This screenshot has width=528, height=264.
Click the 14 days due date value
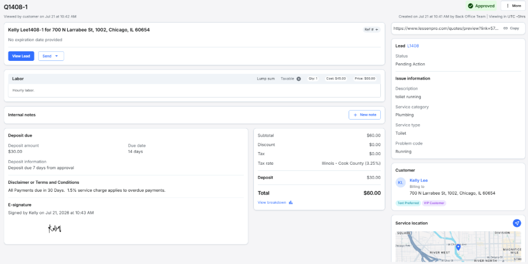click(135, 152)
